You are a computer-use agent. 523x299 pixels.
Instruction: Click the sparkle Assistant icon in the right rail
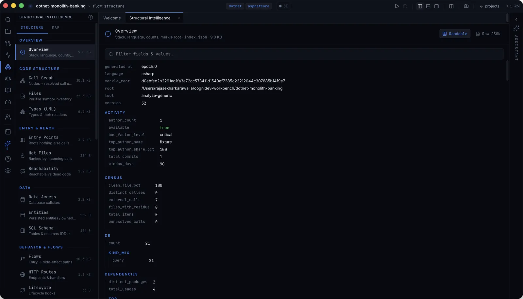(x=516, y=28)
